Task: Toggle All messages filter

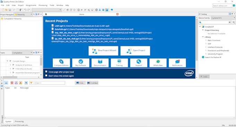Action: pyautogui.click(x=6, y=83)
